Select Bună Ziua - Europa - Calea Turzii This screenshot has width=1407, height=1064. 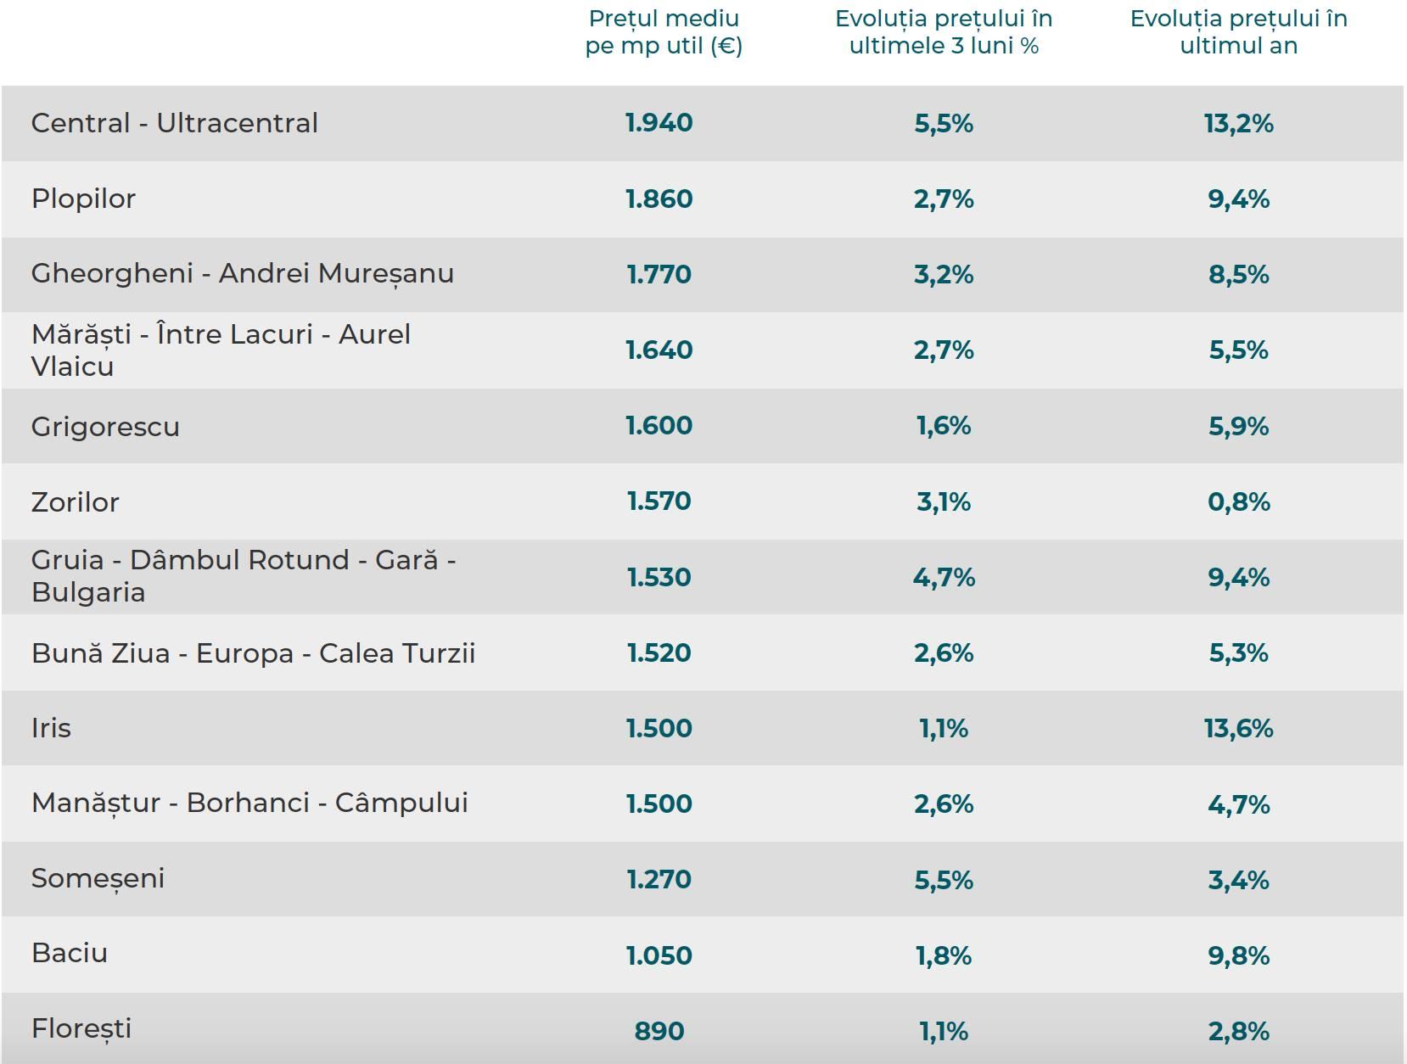click(253, 652)
